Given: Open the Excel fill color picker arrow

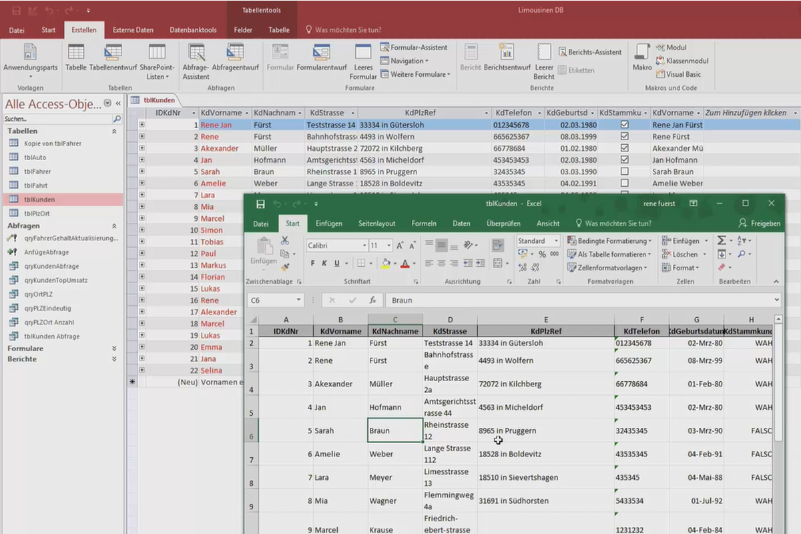Looking at the screenshot, I should pyautogui.click(x=394, y=263).
